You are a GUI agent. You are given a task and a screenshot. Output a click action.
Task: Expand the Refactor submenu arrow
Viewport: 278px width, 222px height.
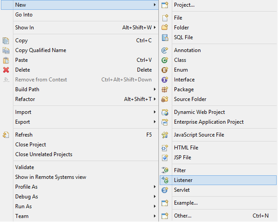155,99
